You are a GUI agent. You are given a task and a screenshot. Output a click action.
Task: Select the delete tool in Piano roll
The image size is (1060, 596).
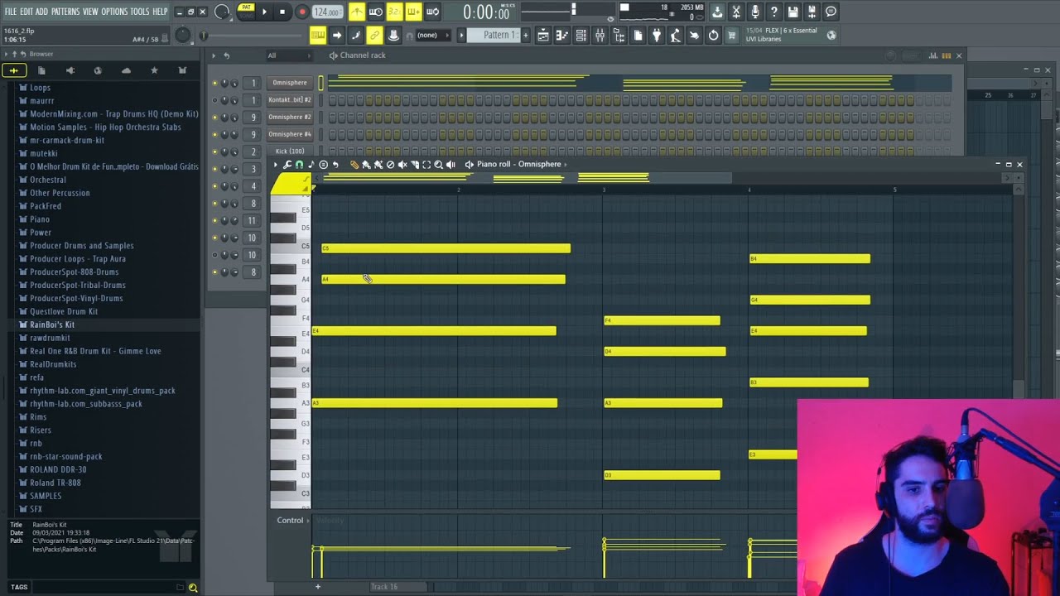coord(390,165)
